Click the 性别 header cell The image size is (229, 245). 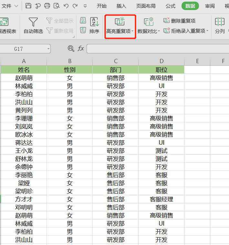click(70, 70)
